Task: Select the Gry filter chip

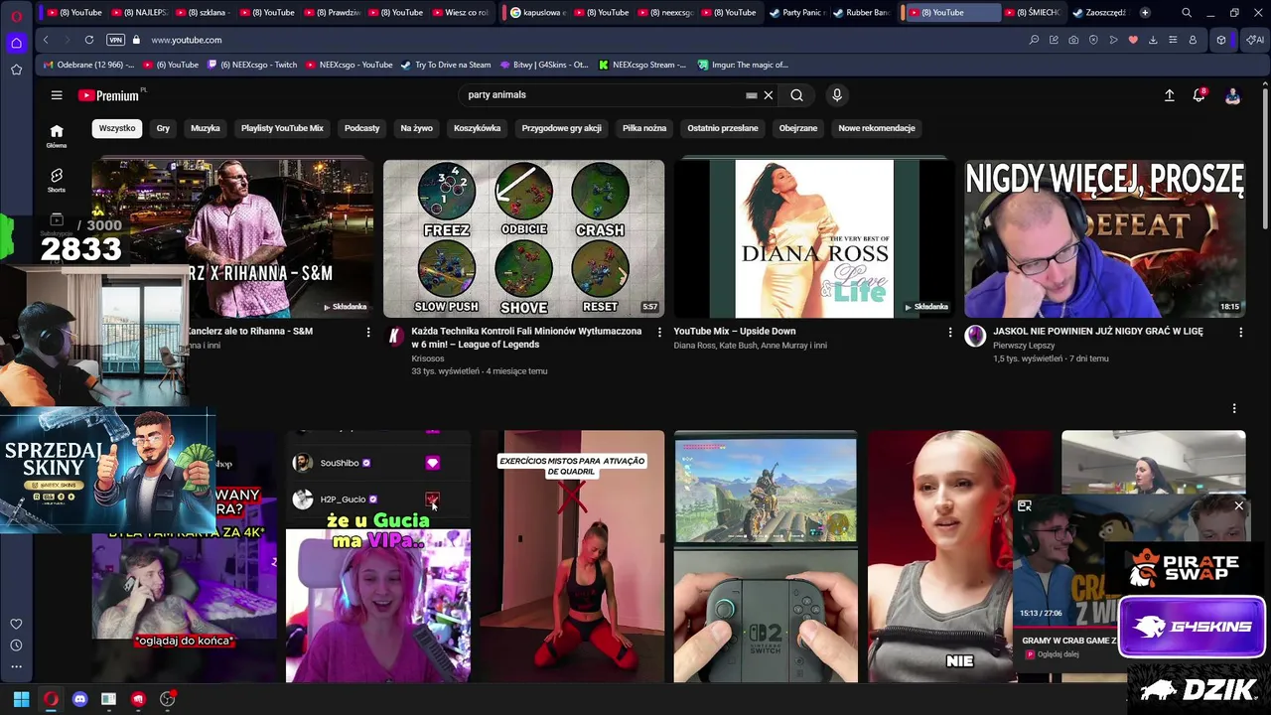Action: click(163, 128)
